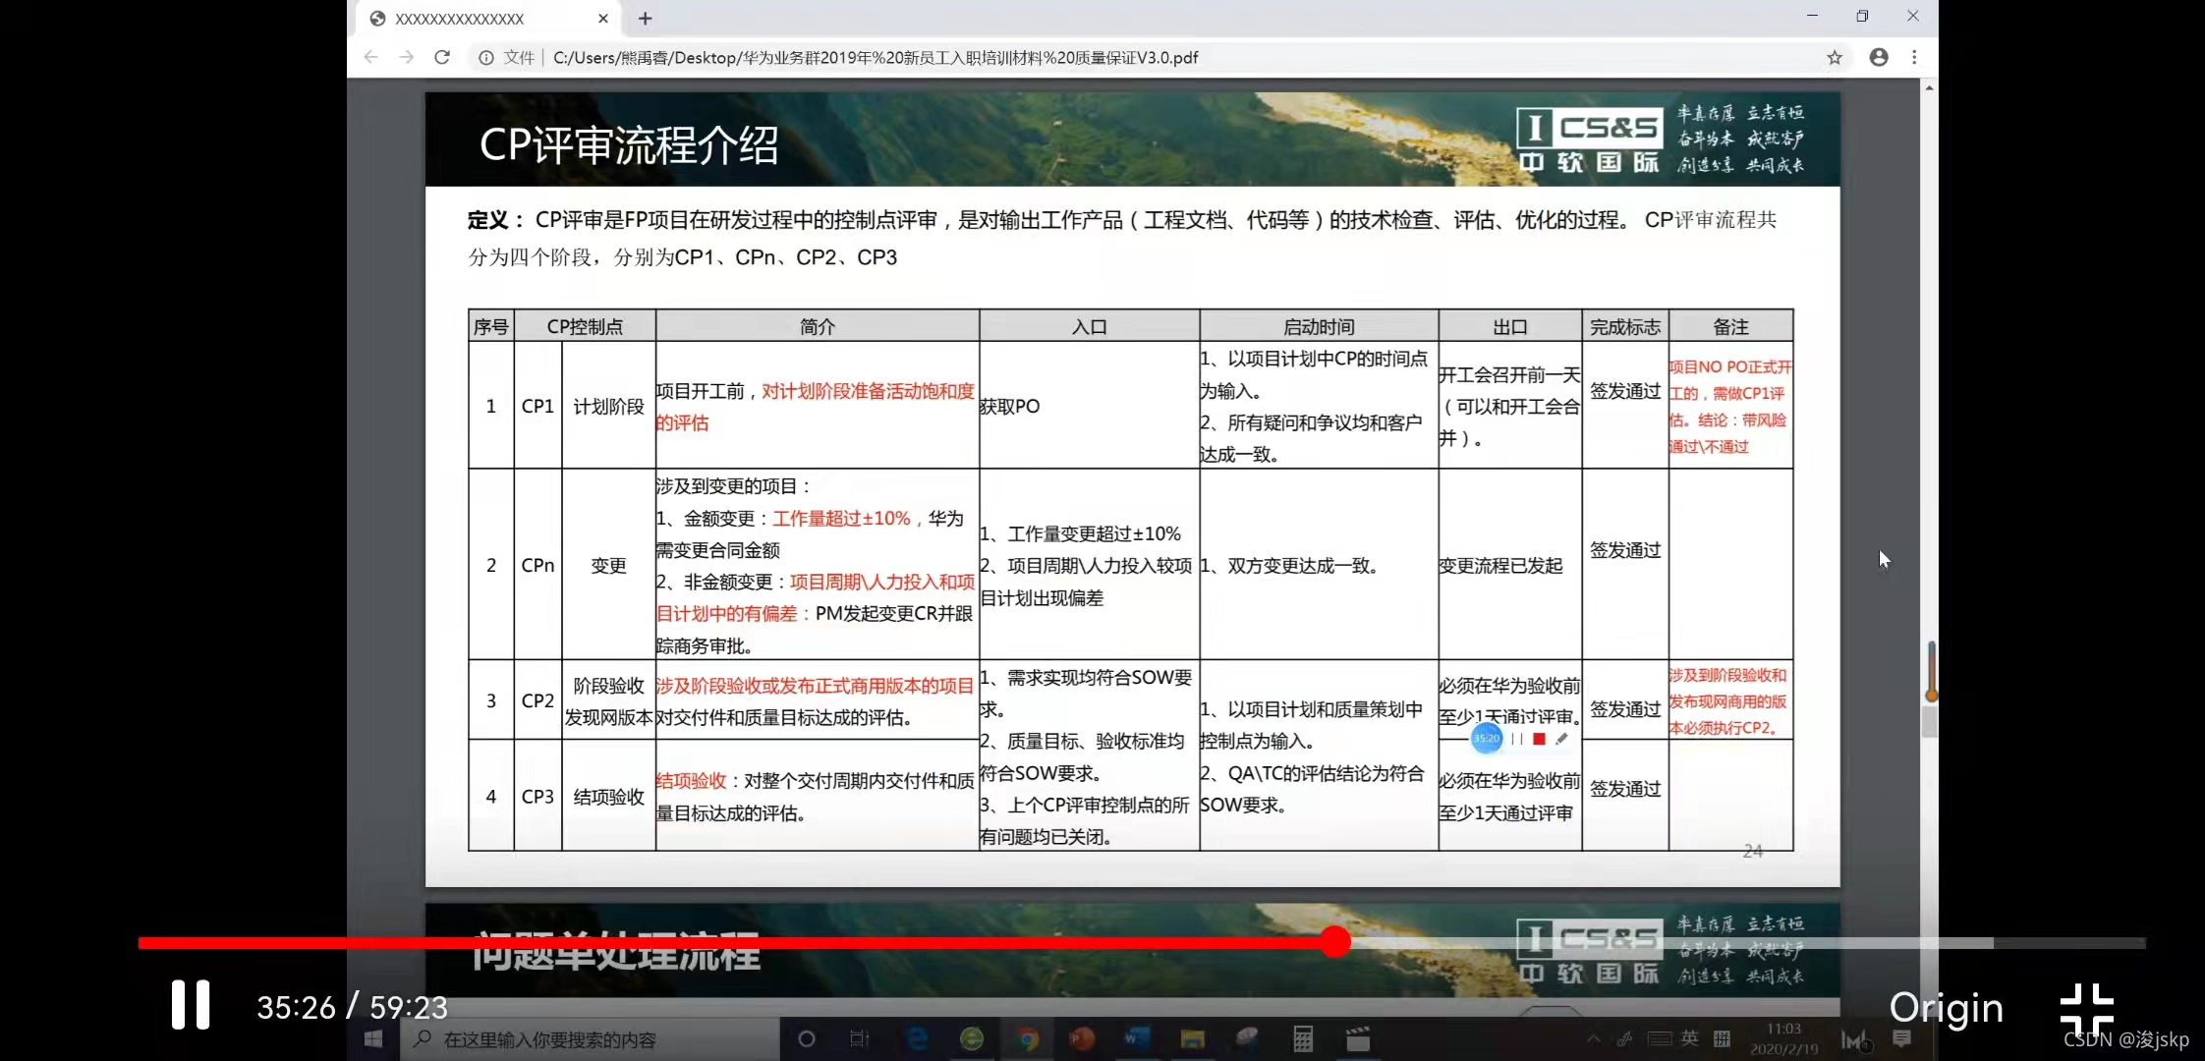Viewport: 2205px width, 1061px height.
Task: Expand the system tray hidden icons arrow
Action: point(1593,1038)
